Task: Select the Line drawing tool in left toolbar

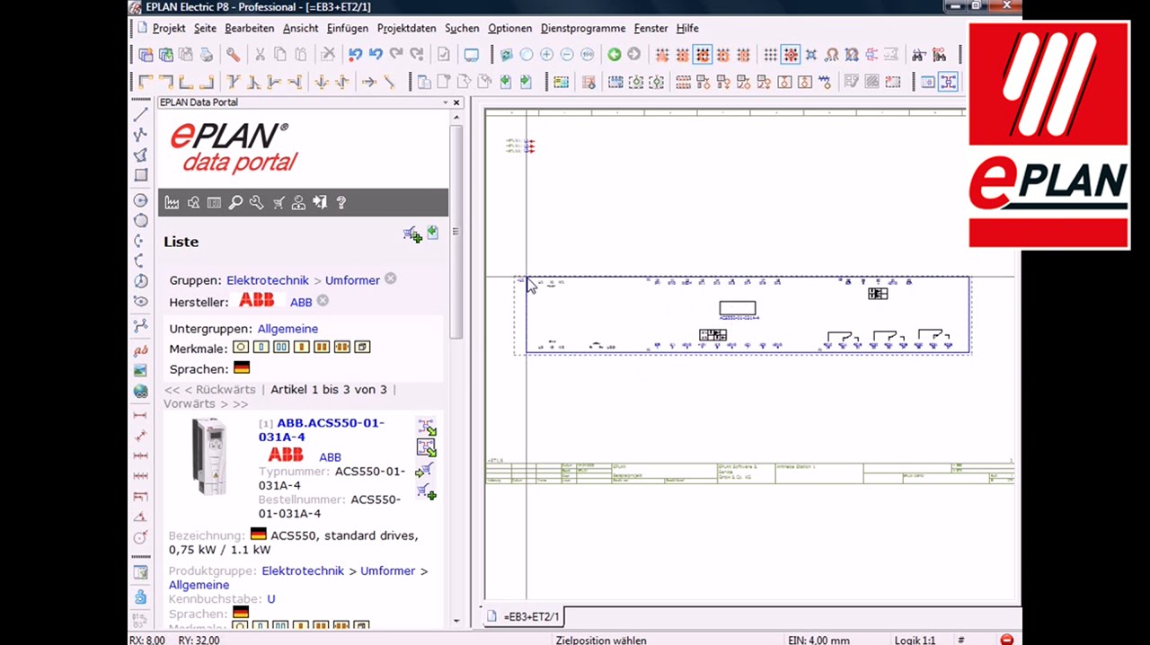Action: [140, 114]
